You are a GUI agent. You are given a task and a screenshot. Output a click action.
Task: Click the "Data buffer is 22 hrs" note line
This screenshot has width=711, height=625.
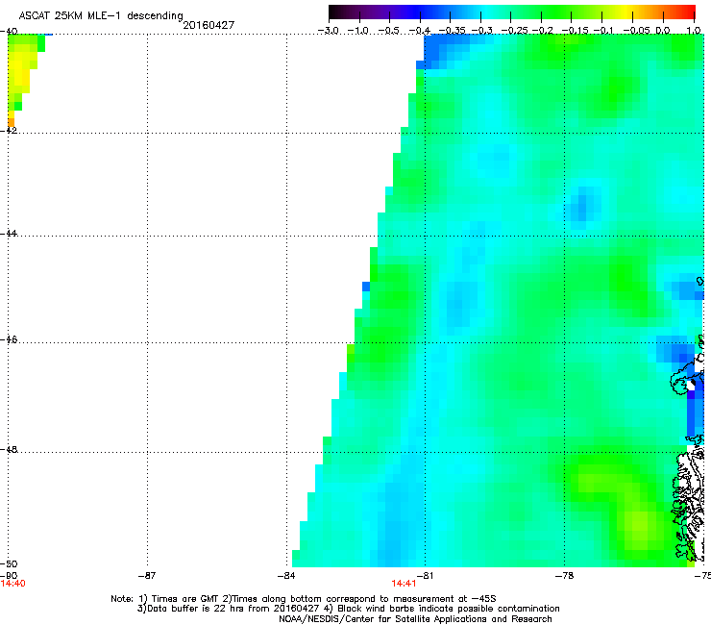pos(348,609)
